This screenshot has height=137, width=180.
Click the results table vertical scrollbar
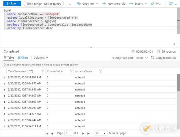tap(178, 83)
